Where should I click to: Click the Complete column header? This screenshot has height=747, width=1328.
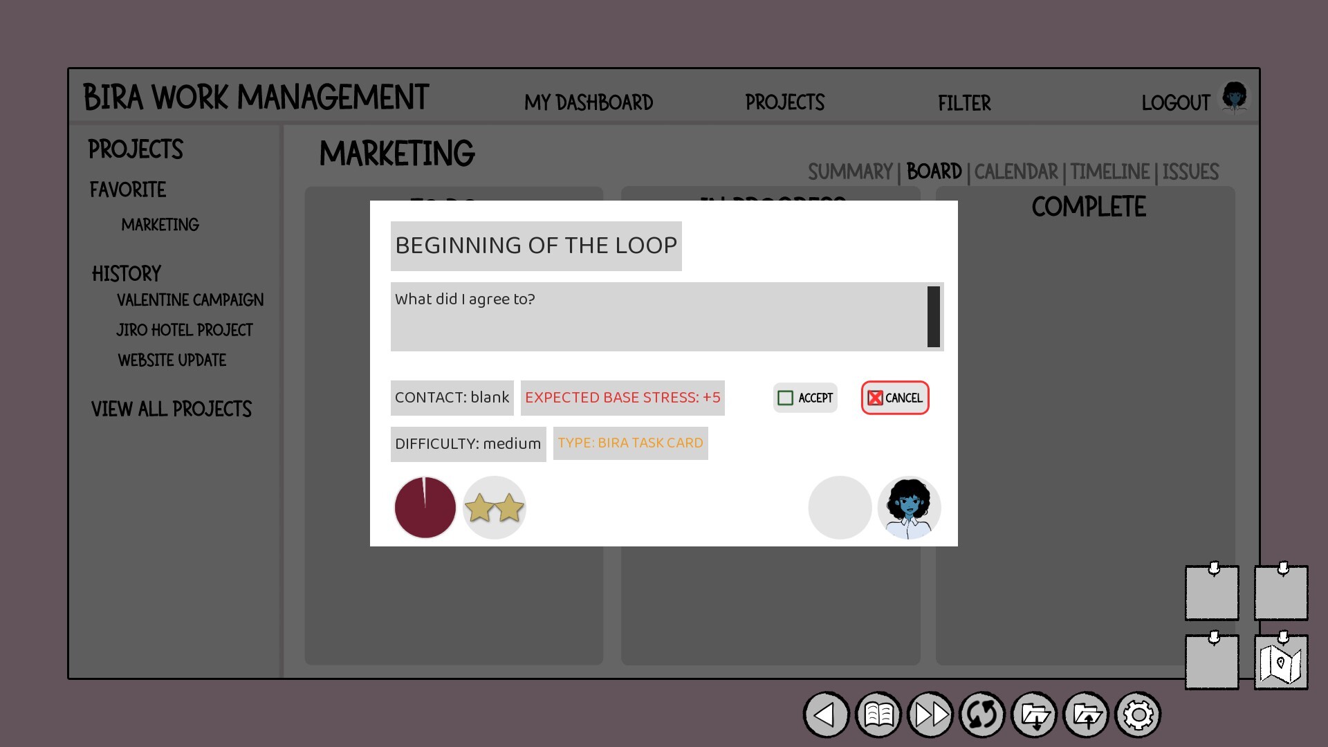pyautogui.click(x=1089, y=207)
